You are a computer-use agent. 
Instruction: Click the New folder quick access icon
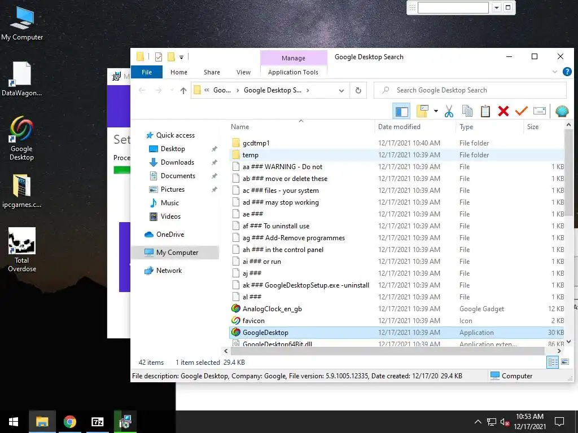tap(171, 57)
